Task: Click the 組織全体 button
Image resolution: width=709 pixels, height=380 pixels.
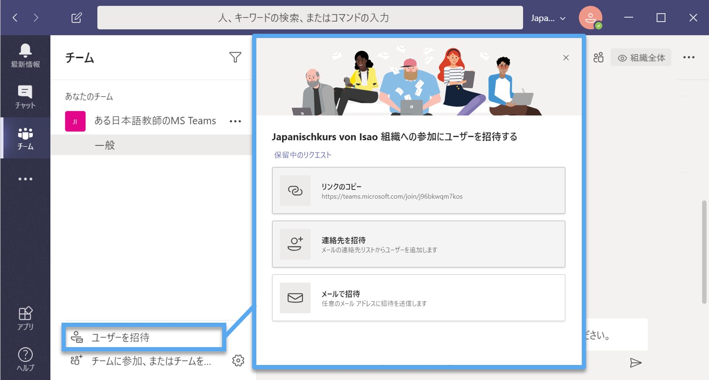Action: coord(641,58)
